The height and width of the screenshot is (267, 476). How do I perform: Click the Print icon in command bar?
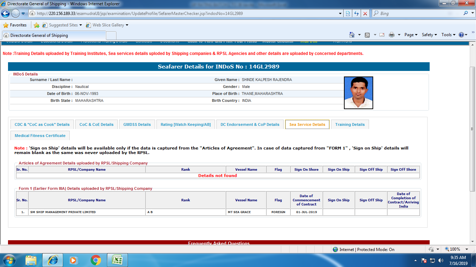pyautogui.click(x=392, y=35)
